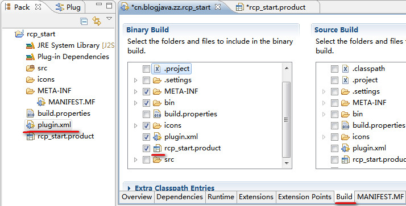
Task: Click the JRE System Library node
Action: (68, 45)
